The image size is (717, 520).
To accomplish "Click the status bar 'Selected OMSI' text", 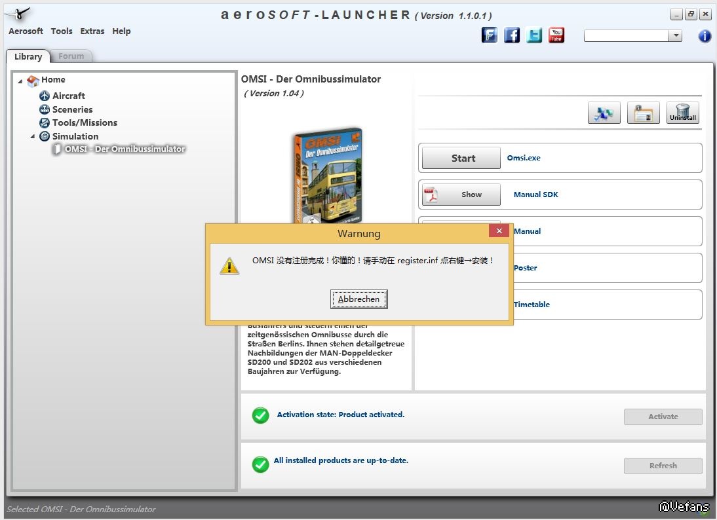I will coord(81,509).
